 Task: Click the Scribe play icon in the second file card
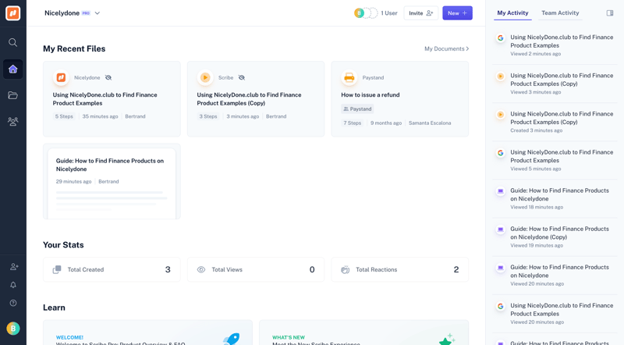[x=205, y=77]
